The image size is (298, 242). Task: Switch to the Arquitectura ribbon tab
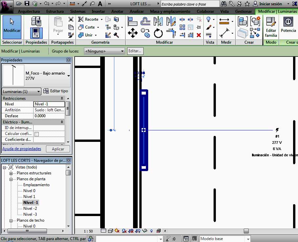[x=29, y=11]
